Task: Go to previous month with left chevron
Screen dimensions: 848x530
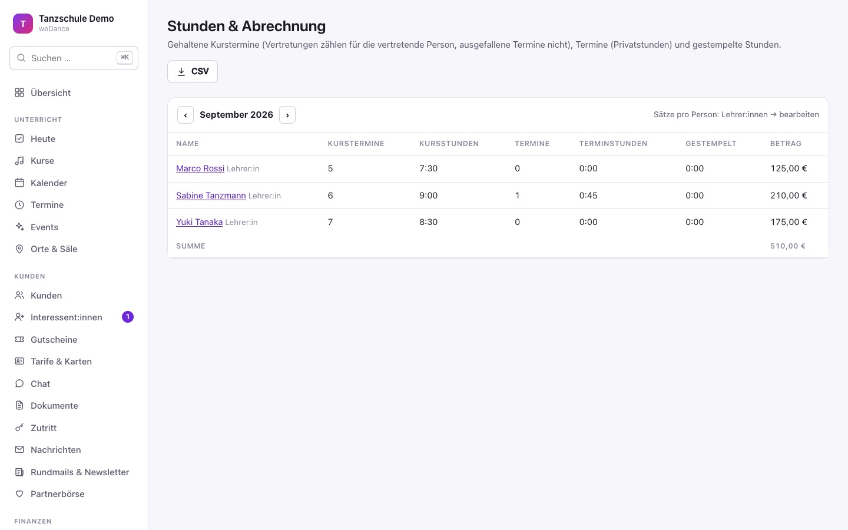Action: click(x=185, y=115)
